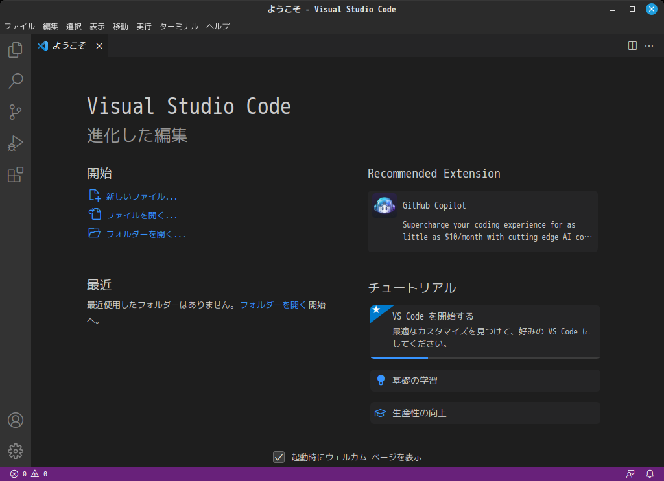664x481 pixels.
Task: Open the remote connection indicator in status bar
Action: [630, 473]
